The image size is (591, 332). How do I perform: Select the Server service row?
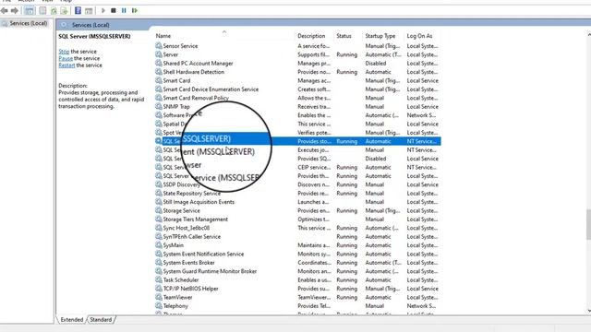tap(297, 54)
